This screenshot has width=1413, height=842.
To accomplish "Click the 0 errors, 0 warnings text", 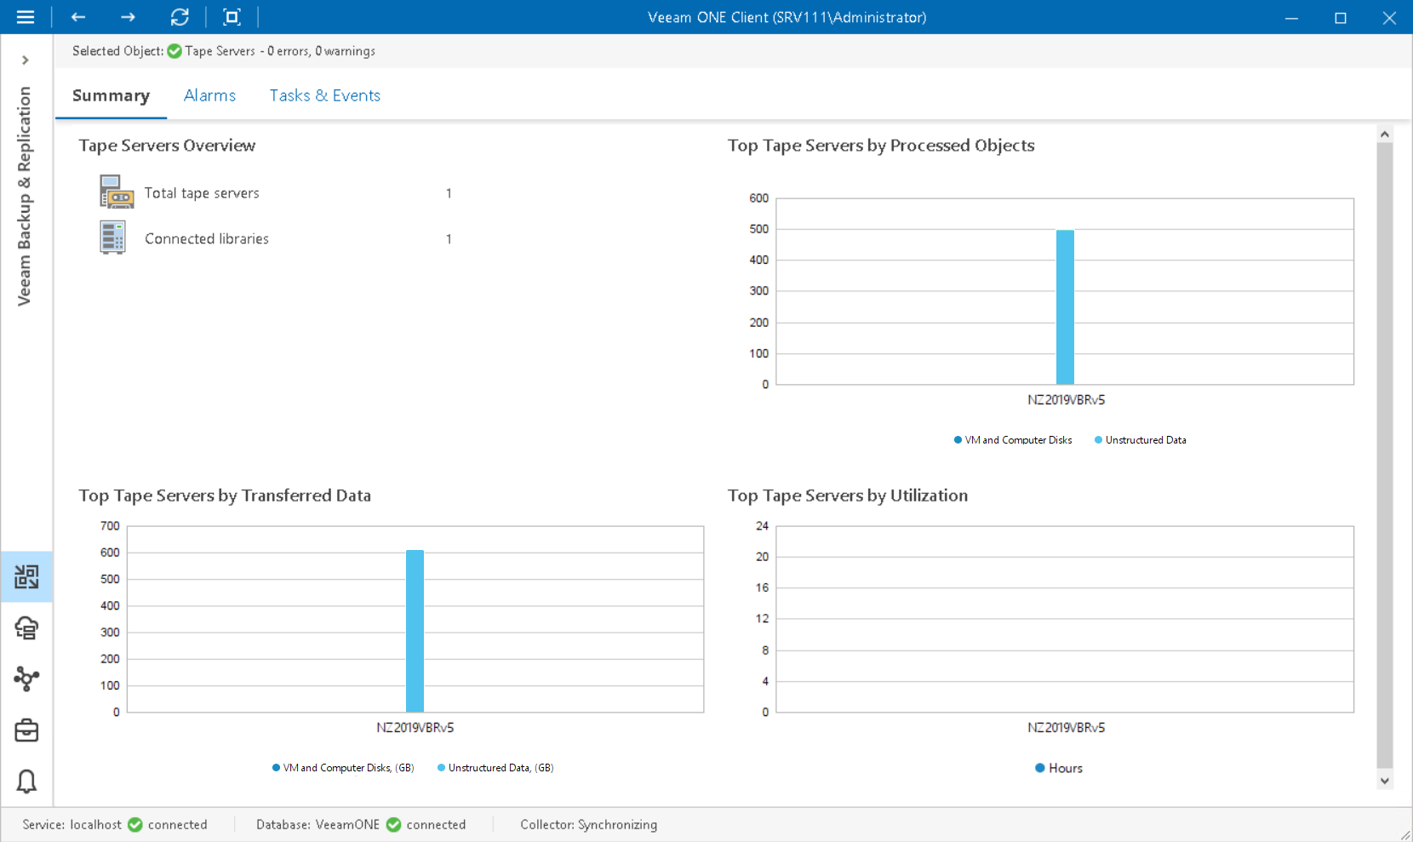I will [322, 51].
